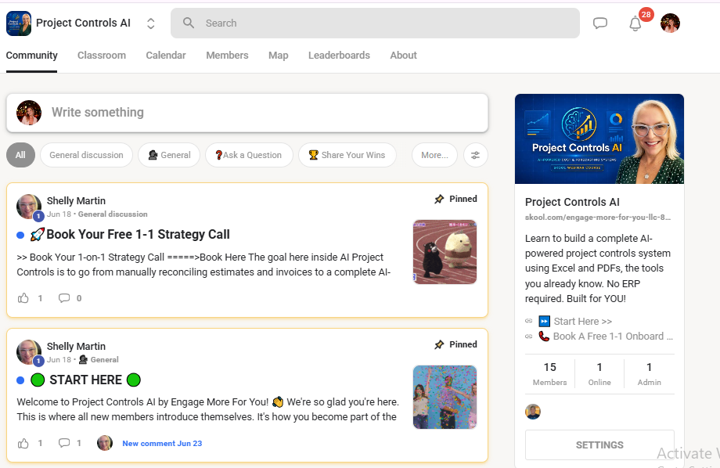Filter posts by General discussion
Screen dimensions: 720x468
tap(86, 155)
